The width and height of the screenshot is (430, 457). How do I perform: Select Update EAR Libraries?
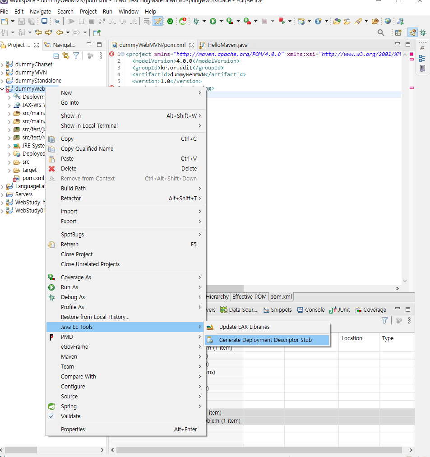(267, 327)
